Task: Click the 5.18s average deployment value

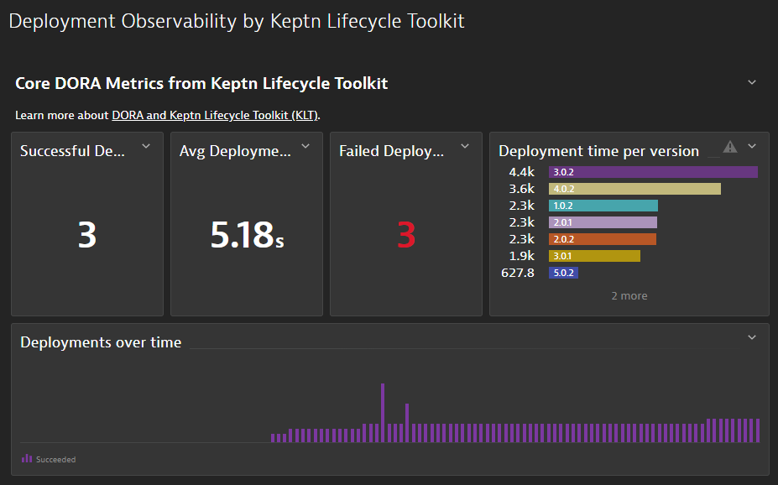Action: (247, 236)
